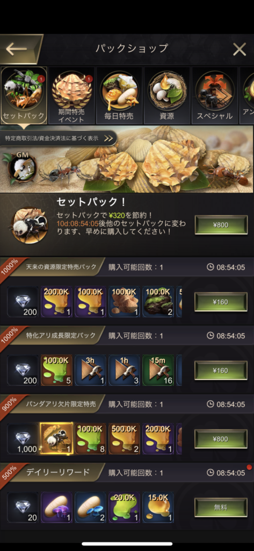Buy パンダアリ欠片限定特売 for ¥800
The height and width of the screenshot is (551, 254).
pos(221,439)
